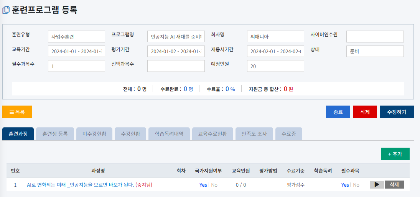
Task: Click the play icon in the course row
Action: [377, 185]
